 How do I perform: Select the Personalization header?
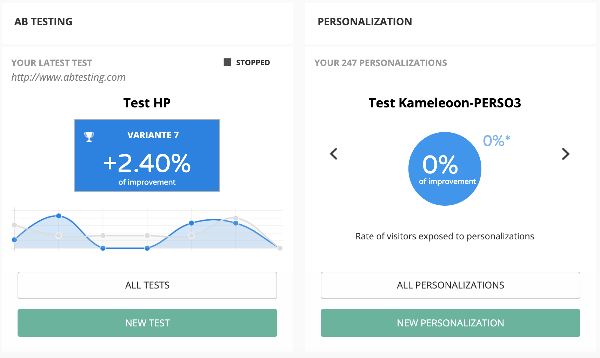click(x=365, y=22)
